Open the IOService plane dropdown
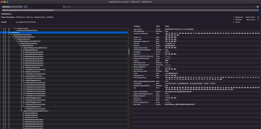Screen dimensions: 261x129 (x=12, y=7)
